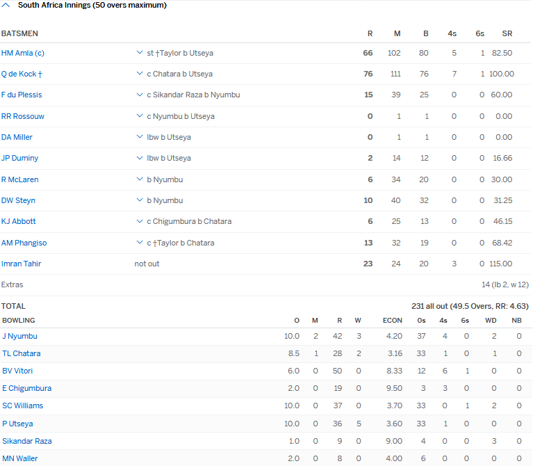Expand Q de Kock dismissal chevron
Image resolution: width=533 pixels, height=466 pixels.
[x=140, y=74]
